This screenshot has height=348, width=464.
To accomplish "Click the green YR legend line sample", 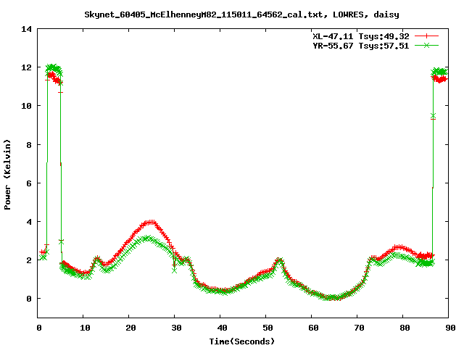I will tap(426, 46).
